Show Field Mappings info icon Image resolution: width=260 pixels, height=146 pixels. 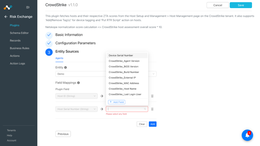coord(78,83)
